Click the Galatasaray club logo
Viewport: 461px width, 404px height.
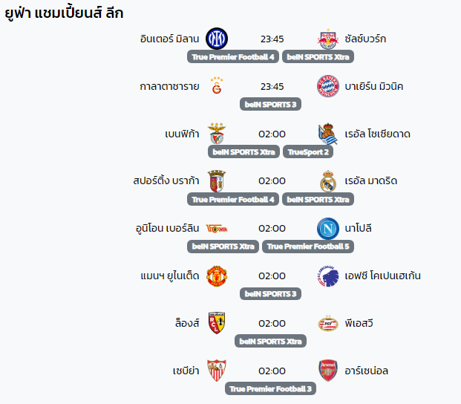coord(217,86)
